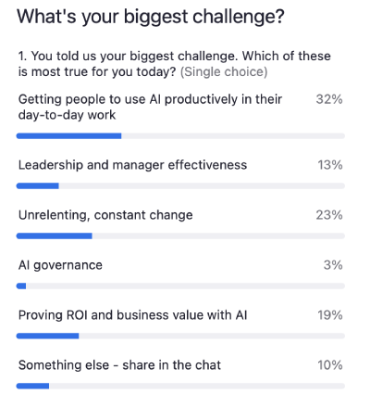Click the Proving ROI progress bar

point(180,337)
